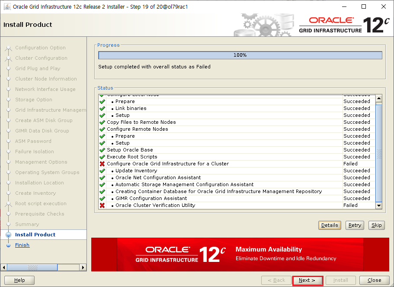The image size is (394, 287).
Task: Click the Operating System Groups step
Action: pos(47,172)
